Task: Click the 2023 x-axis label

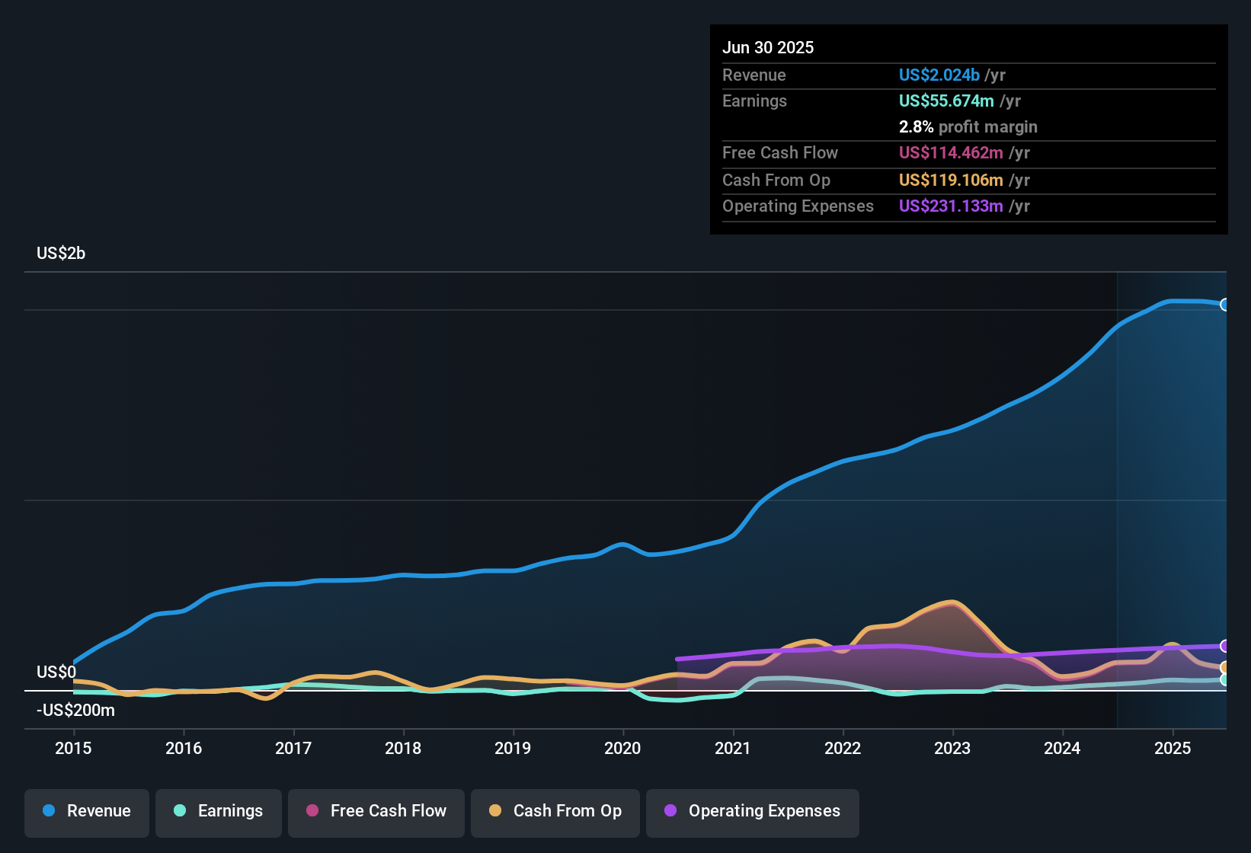Action: click(x=952, y=748)
